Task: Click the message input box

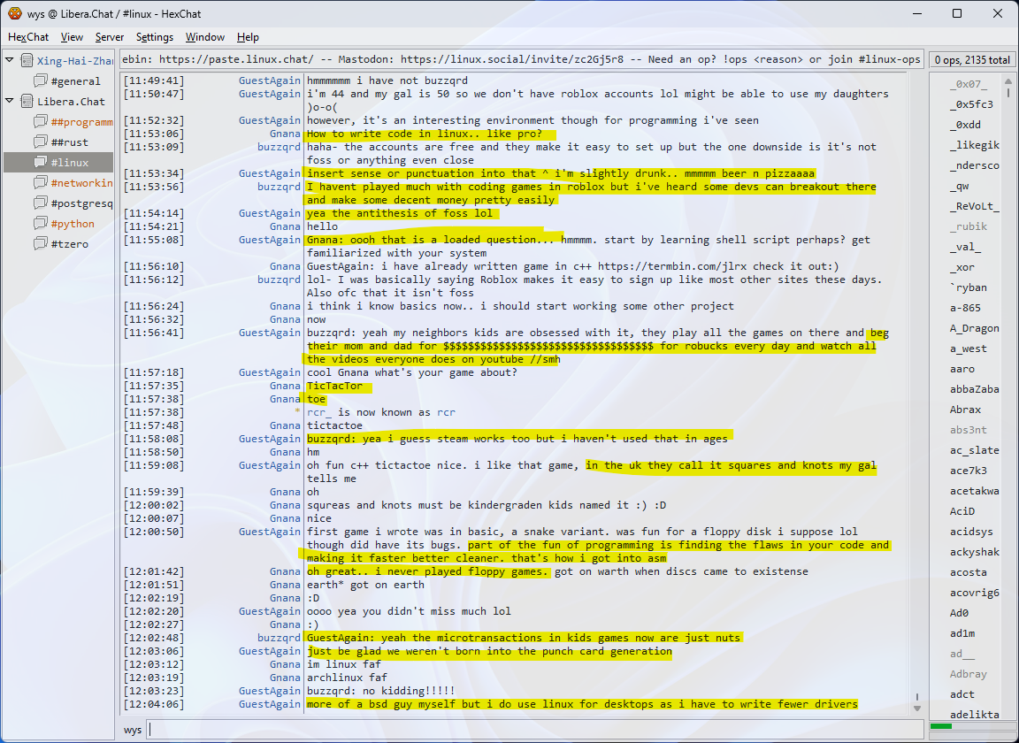Action: pos(531,730)
